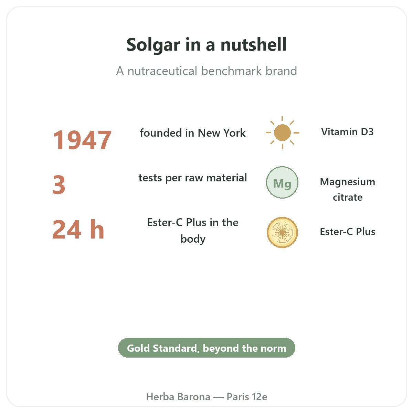
Task: Click the nutraceutical benchmark brand subtitle
Action: pyautogui.click(x=206, y=71)
